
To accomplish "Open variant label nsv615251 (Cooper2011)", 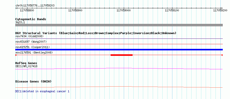I will click(x=33, y=47).
